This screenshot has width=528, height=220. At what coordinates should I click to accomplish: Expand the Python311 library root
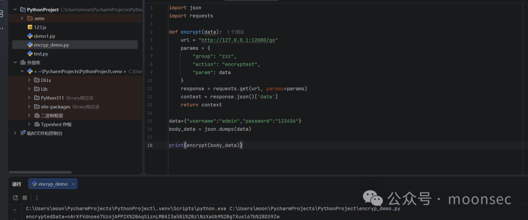(29, 98)
